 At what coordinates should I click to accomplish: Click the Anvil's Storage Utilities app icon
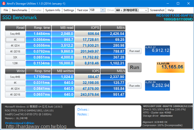tap(4, 3)
